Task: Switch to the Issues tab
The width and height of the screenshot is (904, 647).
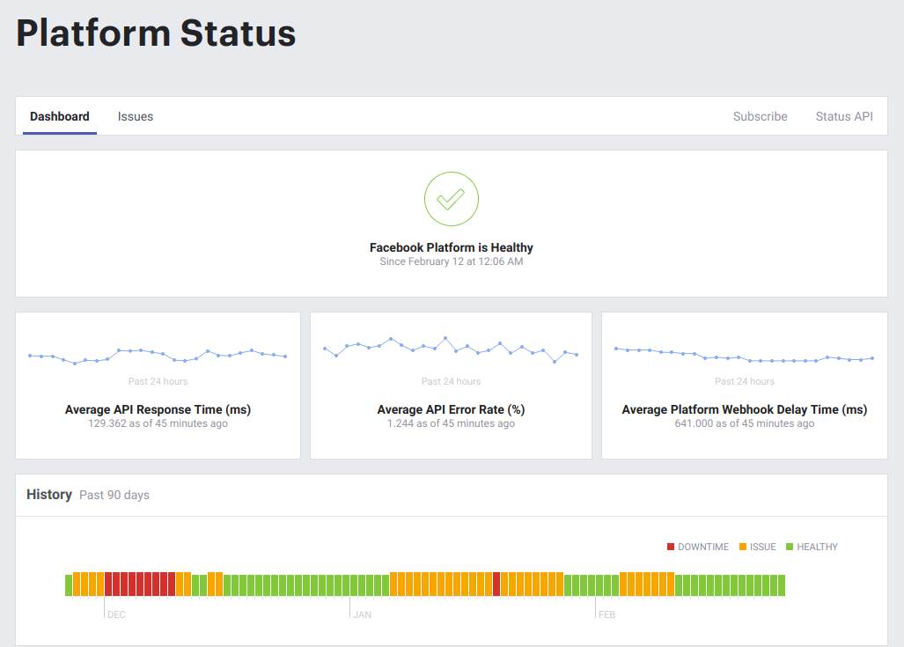Action: pyautogui.click(x=136, y=116)
